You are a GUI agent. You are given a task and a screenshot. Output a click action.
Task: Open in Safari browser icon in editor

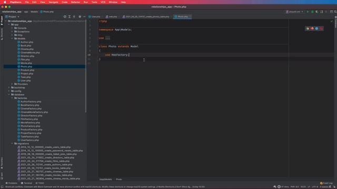(317, 28)
